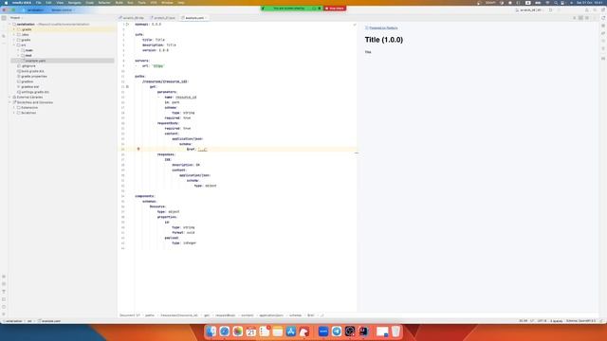Switch to the first editor tab left of example.yaml

tap(132, 18)
